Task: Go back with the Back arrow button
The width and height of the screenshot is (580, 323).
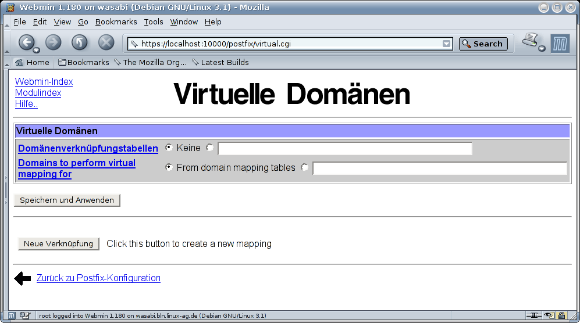Action: point(26,42)
